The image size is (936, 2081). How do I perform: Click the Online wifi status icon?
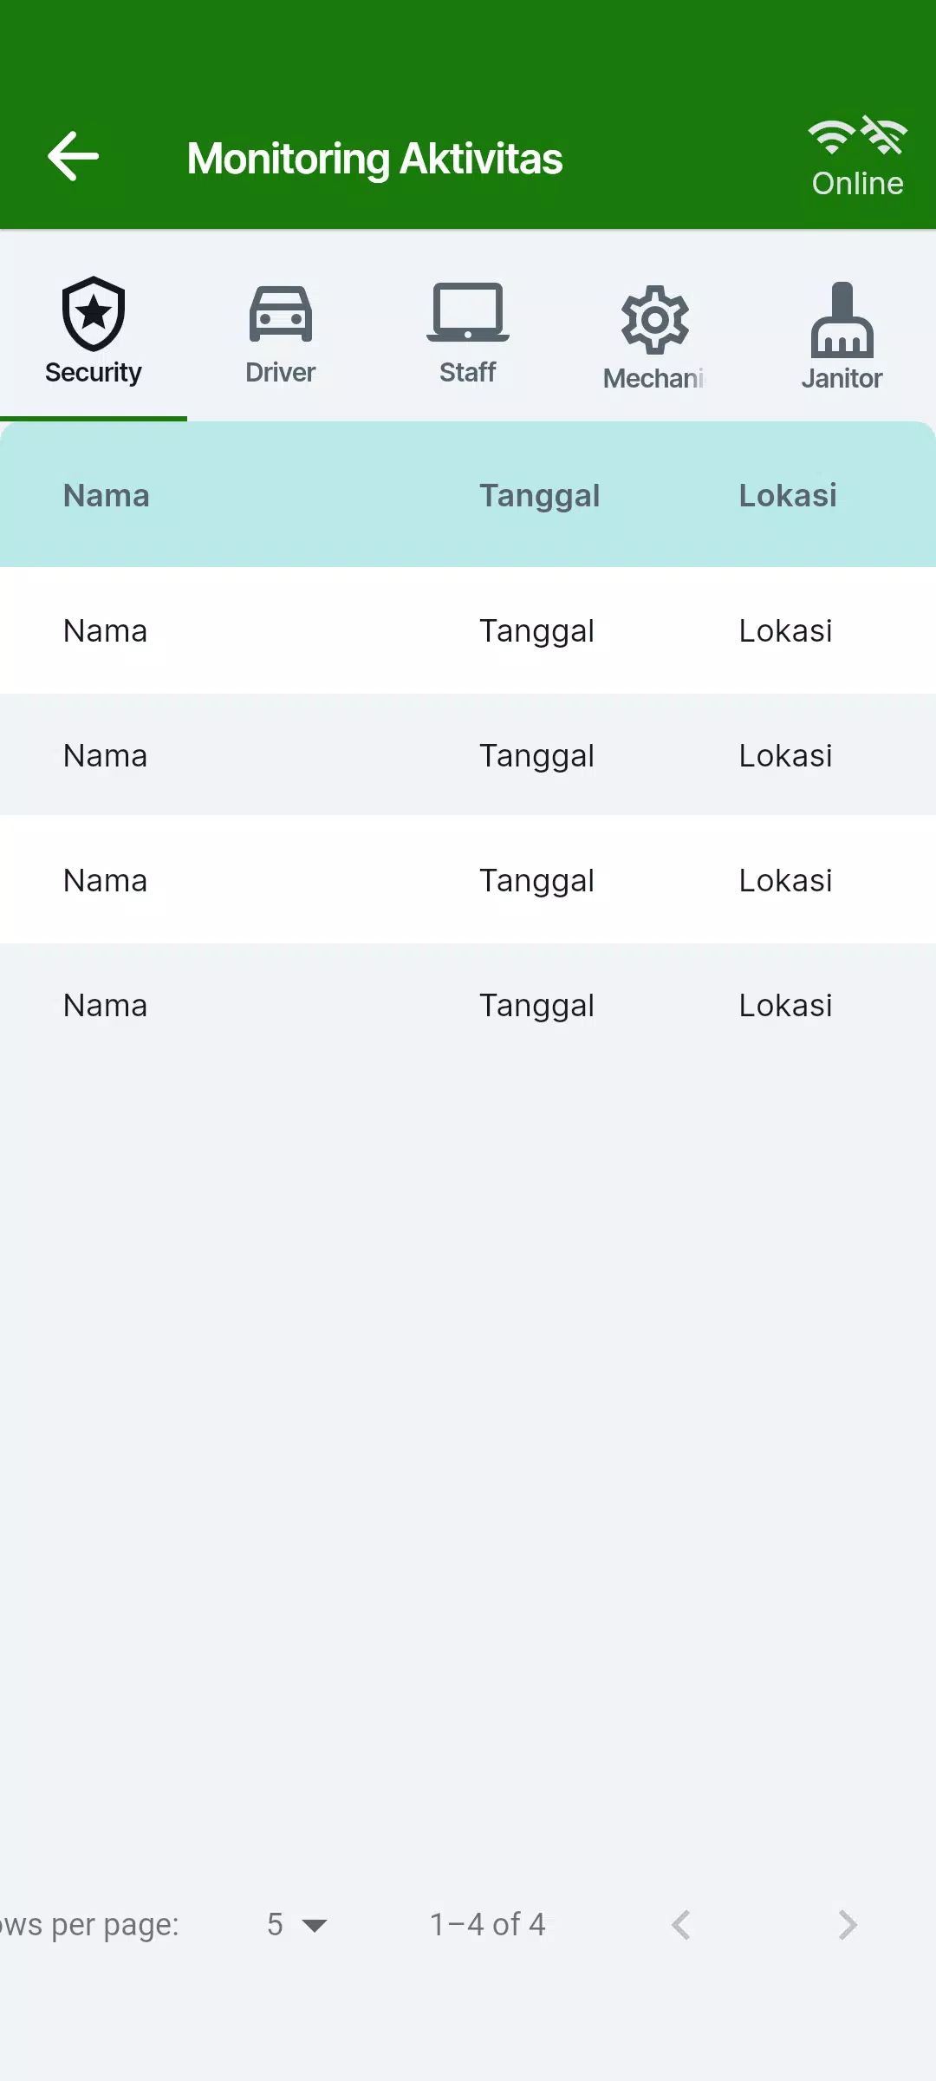(857, 137)
